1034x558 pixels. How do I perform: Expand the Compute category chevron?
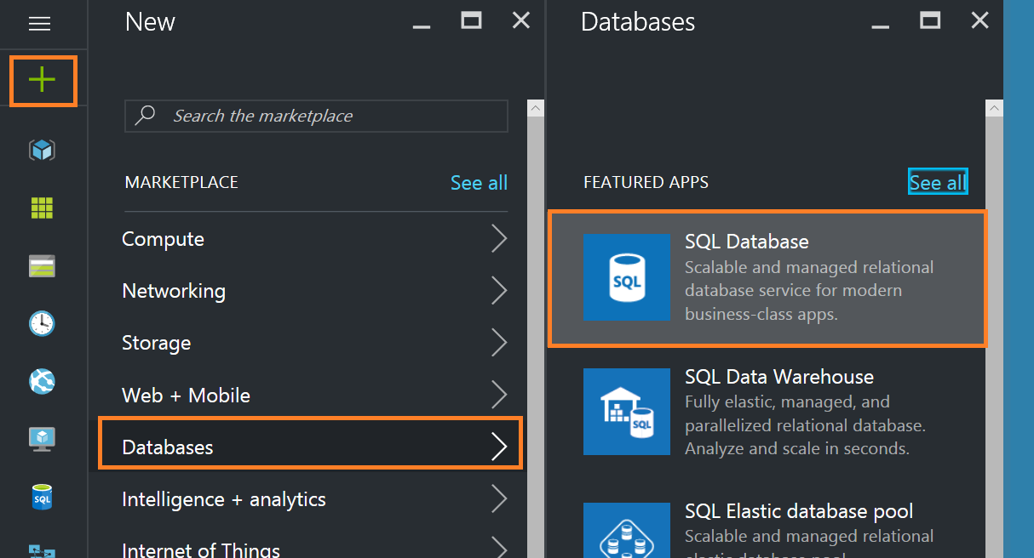point(499,239)
